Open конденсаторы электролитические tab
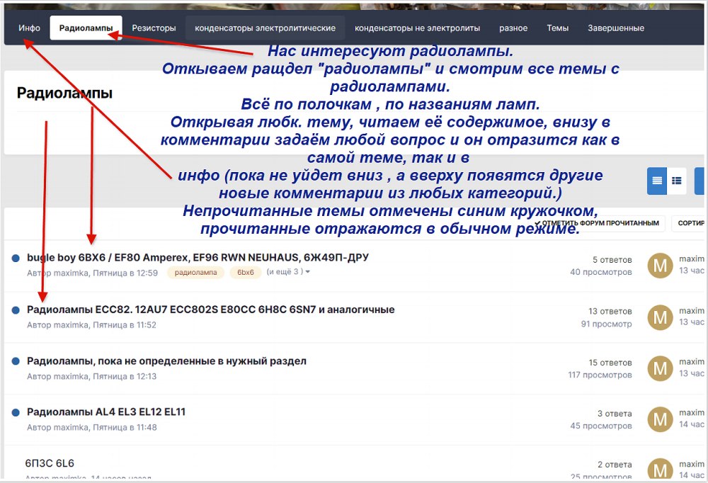Screen dimensions: 708x483 (x=265, y=28)
